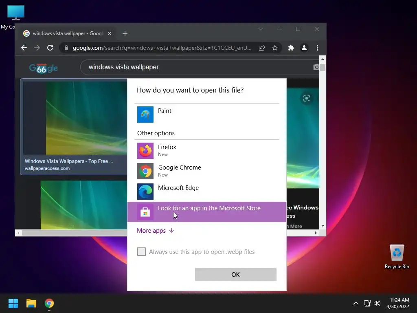Image resolution: width=417 pixels, height=313 pixels.
Task: Pick Google Chrome as the opening app
Action: click(206, 171)
